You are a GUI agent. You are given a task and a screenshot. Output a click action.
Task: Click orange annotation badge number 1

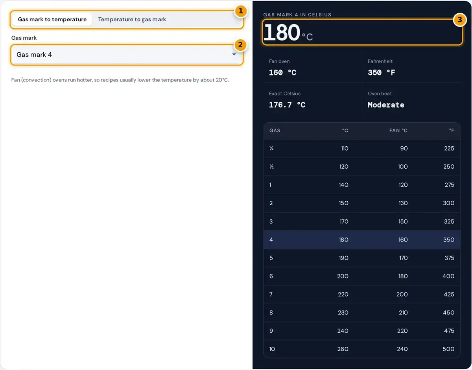(240, 11)
